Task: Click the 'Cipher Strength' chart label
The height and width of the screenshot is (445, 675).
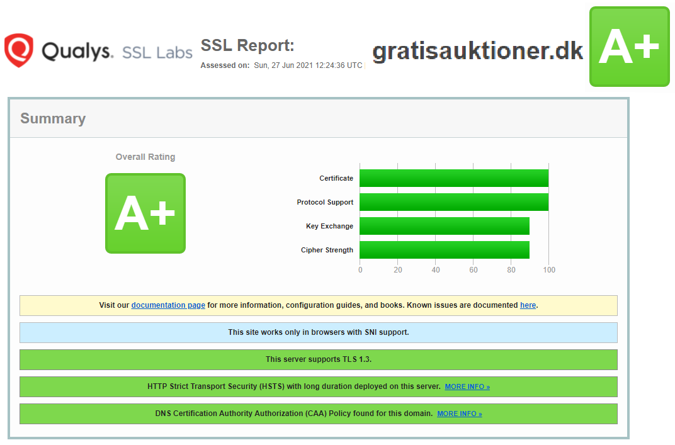Action: coord(327,250)
